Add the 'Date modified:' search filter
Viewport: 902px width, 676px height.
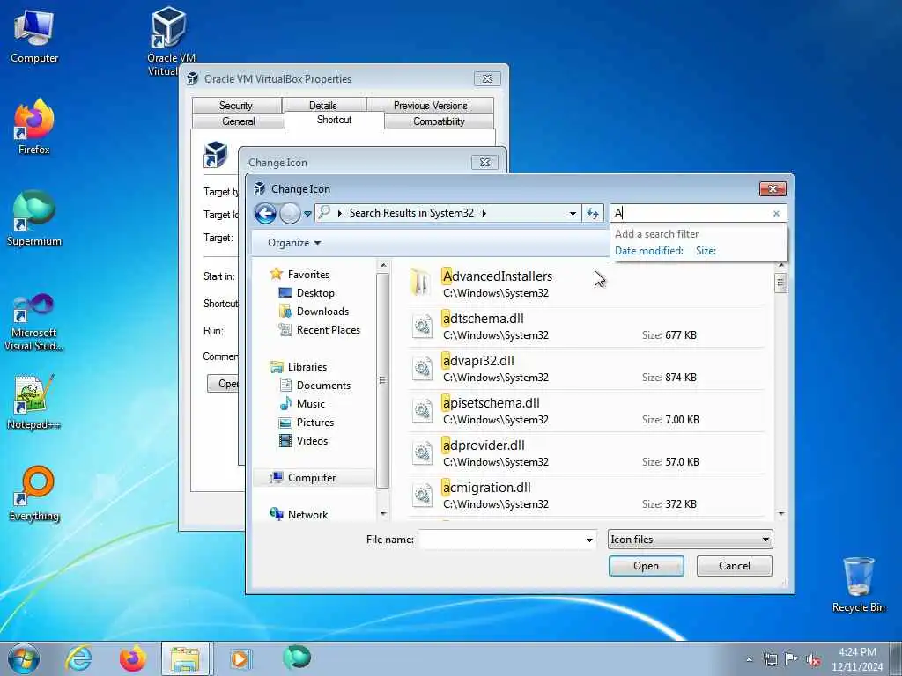coord(649,251)
